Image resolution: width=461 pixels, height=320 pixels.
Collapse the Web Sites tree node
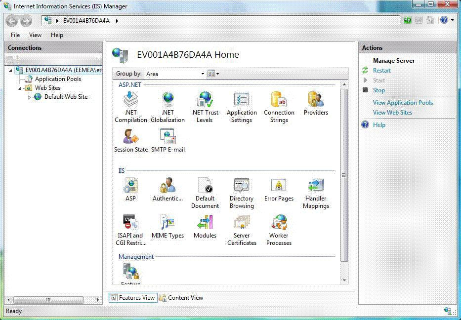[20, 88]
